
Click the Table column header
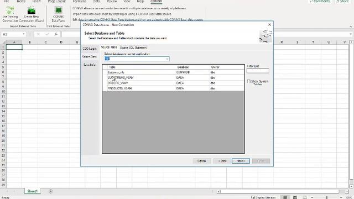[142, 67]
